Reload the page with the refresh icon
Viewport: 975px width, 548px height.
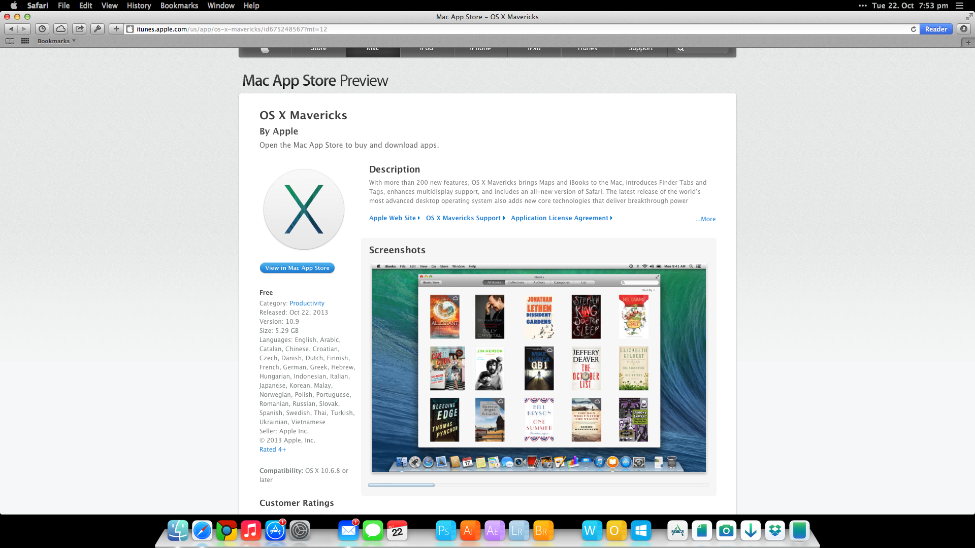coord(913,29)
